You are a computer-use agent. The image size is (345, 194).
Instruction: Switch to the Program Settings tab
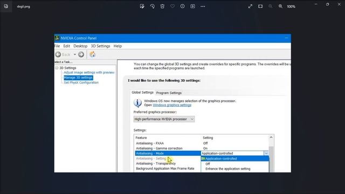[x=169, y=93]
